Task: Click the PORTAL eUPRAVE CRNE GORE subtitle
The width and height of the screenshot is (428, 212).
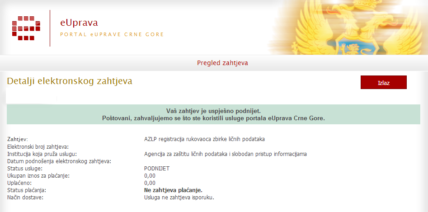Action: (x=112, y=34)
